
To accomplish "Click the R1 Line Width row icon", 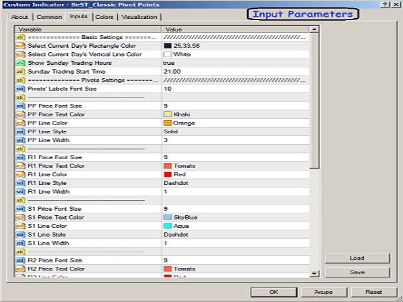I will point(20,192).
